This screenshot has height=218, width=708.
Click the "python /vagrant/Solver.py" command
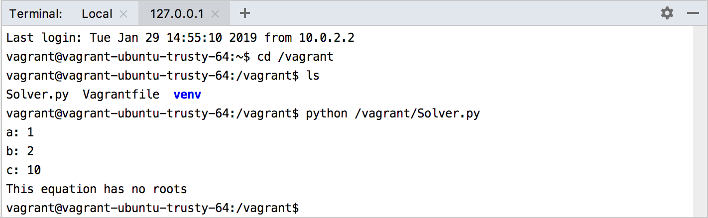click(393, 113)
